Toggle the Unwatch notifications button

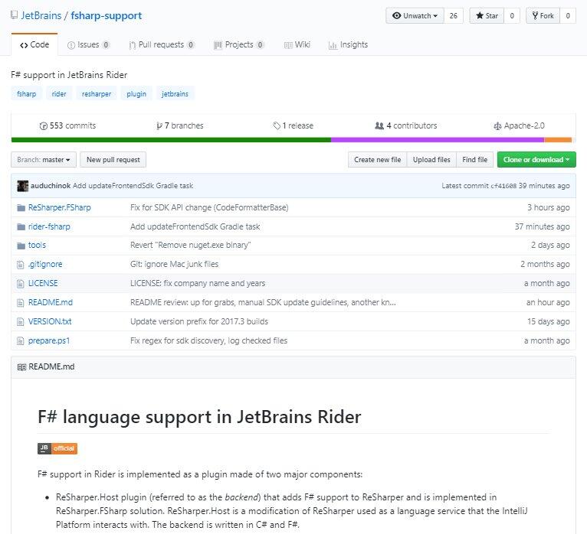[x=415, y=16]
